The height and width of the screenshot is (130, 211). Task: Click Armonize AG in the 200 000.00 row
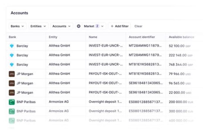[x=59, y=102]
